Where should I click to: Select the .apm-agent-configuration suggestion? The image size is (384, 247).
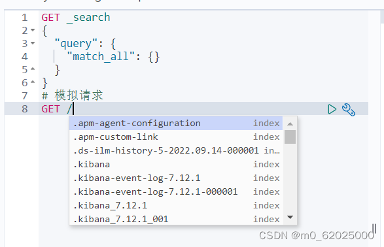pos(176,124)
